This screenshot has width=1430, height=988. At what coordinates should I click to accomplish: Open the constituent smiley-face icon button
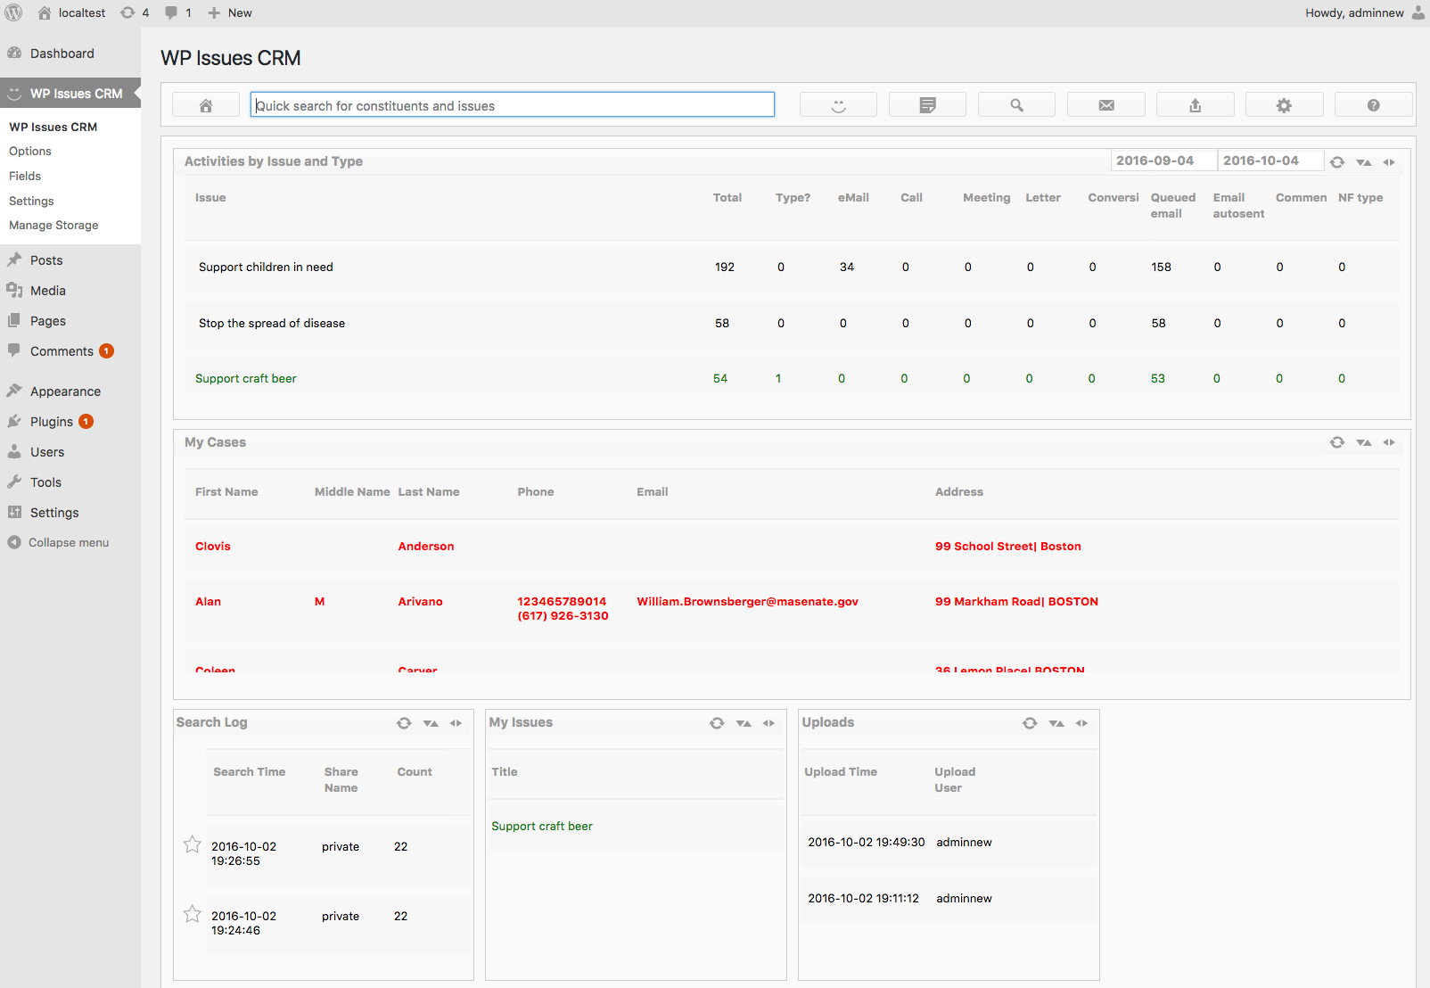838,105
